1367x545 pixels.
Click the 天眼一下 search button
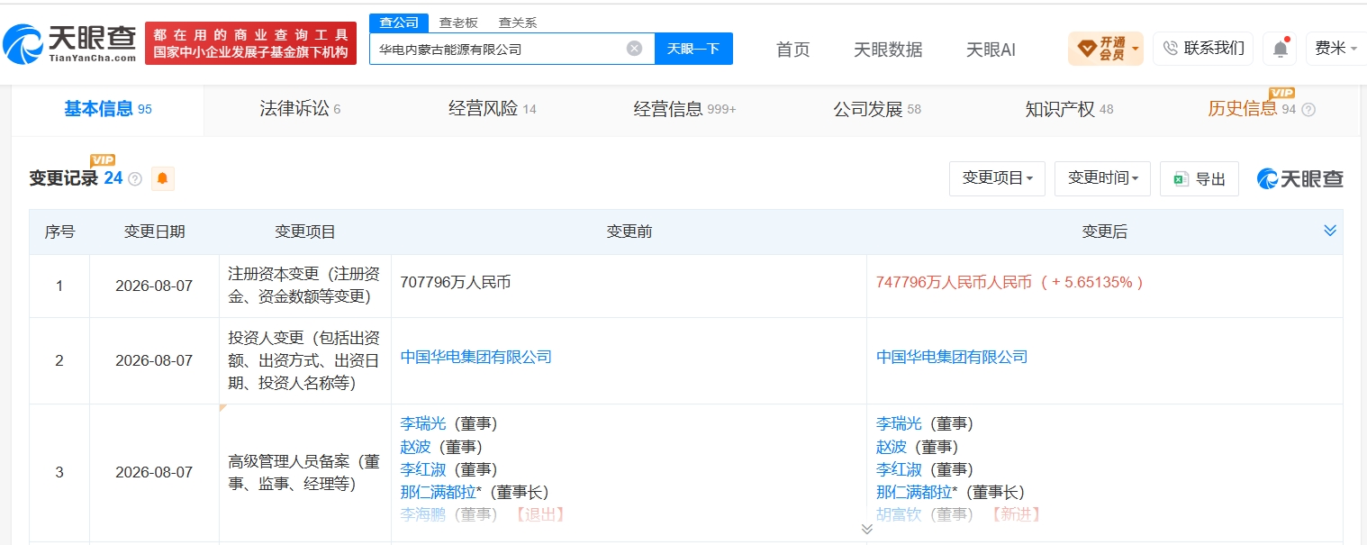(693, 49)
